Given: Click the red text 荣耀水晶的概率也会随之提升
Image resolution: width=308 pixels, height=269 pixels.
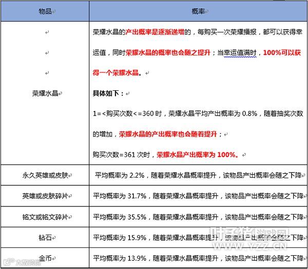Looking at the screenshot, I should tap(168, 52).
